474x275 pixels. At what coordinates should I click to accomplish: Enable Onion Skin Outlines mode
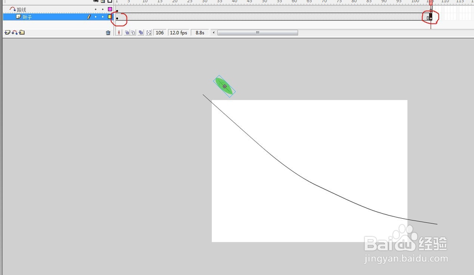pyautogui.click(x=133, y=33)
